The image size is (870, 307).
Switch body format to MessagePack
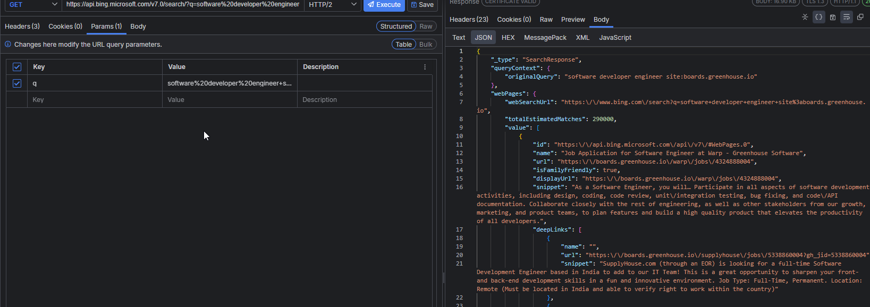click(545, 37)
